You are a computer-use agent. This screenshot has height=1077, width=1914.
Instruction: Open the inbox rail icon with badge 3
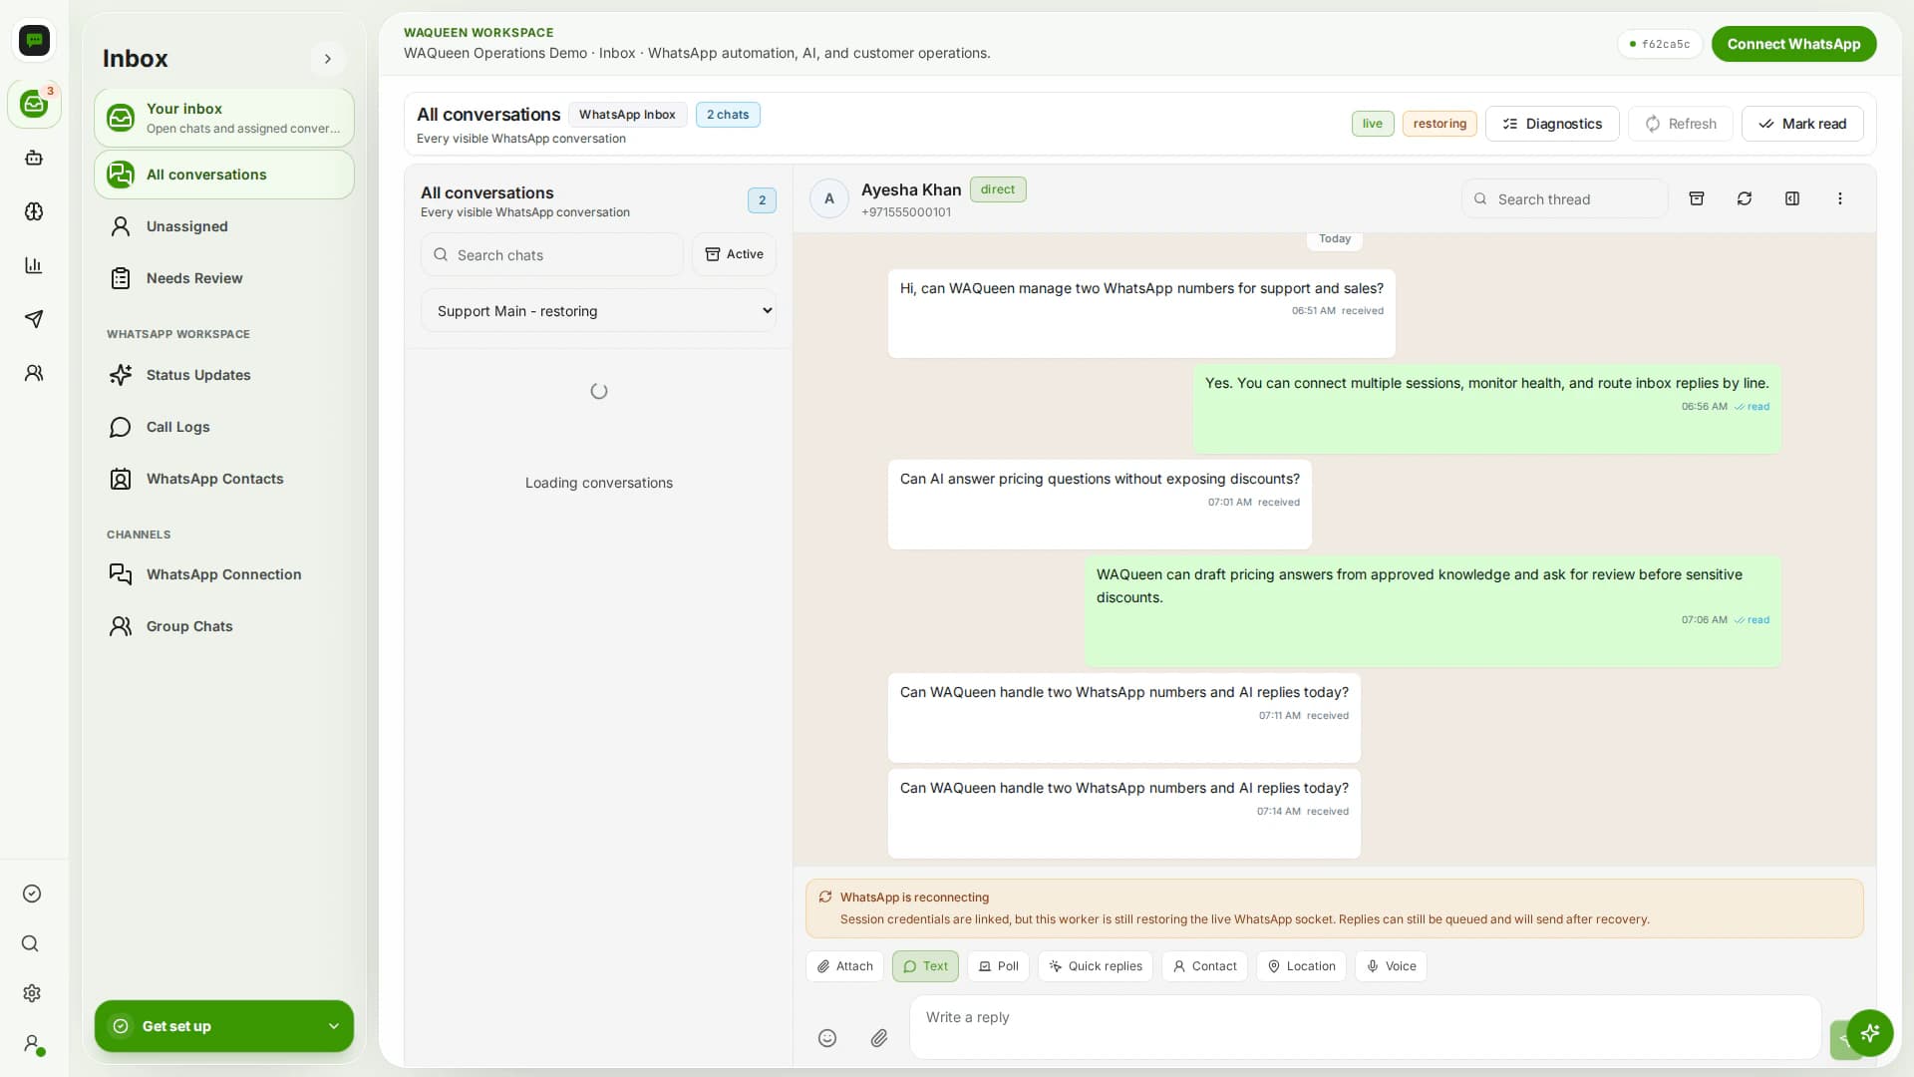coord(34,104)
